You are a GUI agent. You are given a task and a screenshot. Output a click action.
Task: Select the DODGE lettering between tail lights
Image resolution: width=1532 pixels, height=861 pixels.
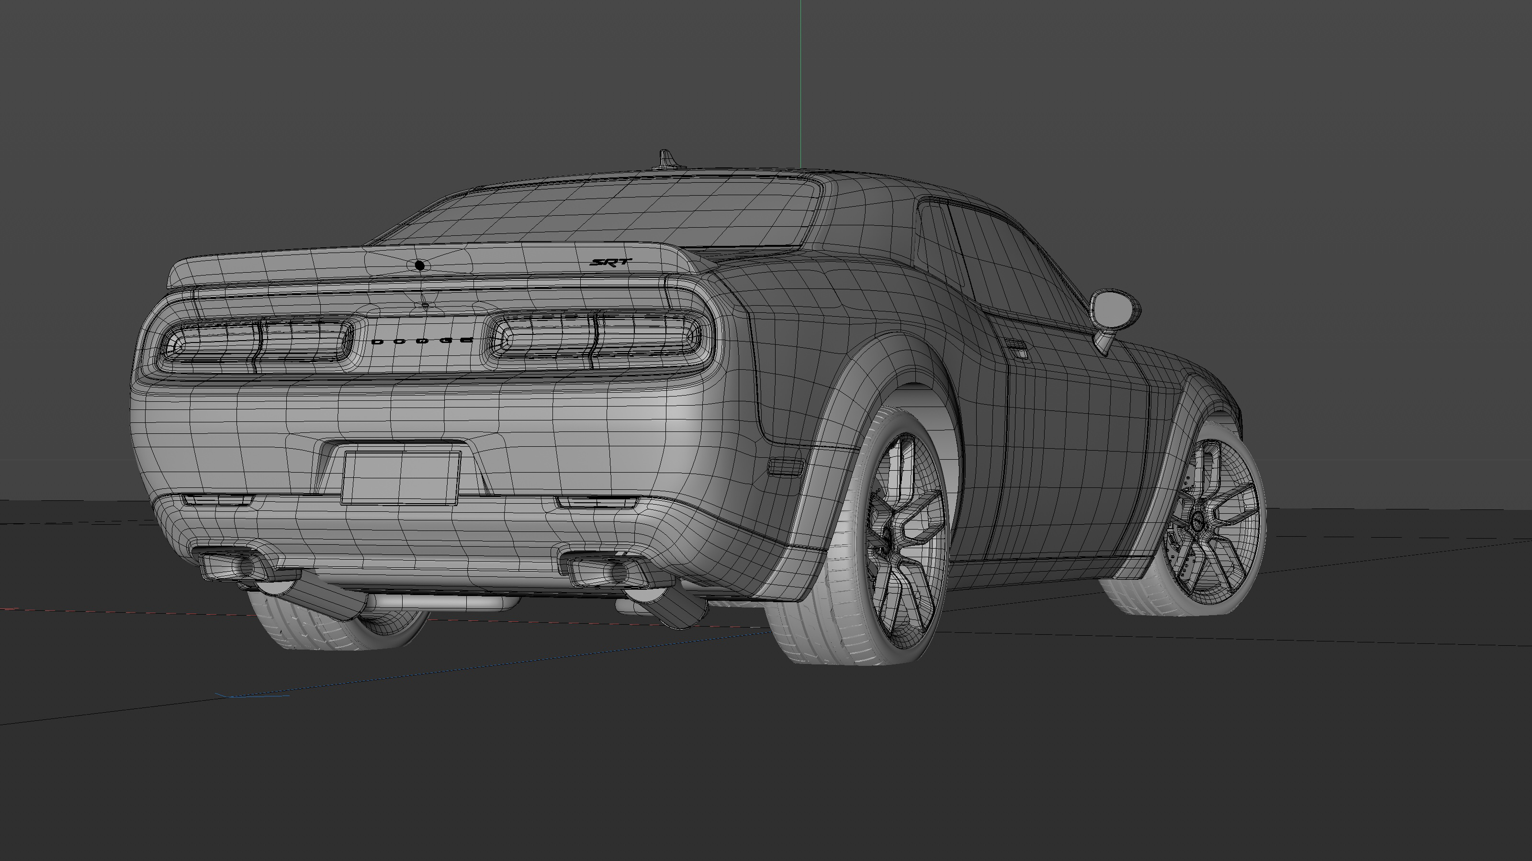[x=422, y=341]
